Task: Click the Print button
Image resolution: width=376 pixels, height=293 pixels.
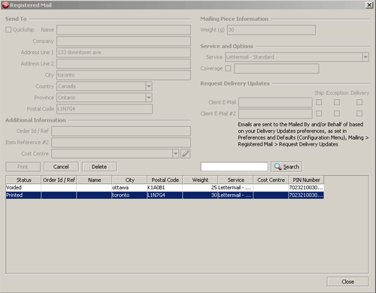Action: pos(23,167)
